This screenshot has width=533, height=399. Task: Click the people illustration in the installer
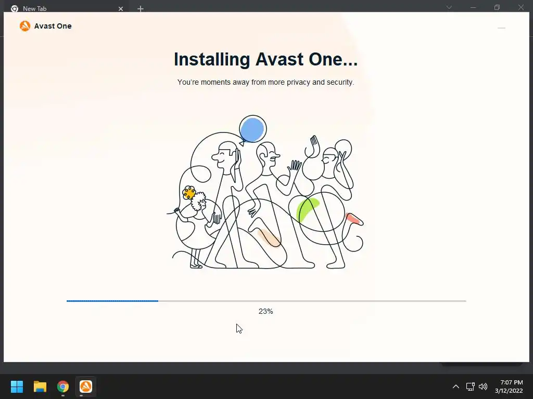point(265,192)
